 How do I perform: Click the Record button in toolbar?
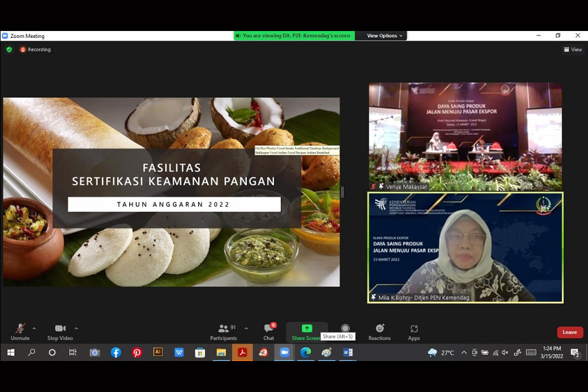click(345, 329)
